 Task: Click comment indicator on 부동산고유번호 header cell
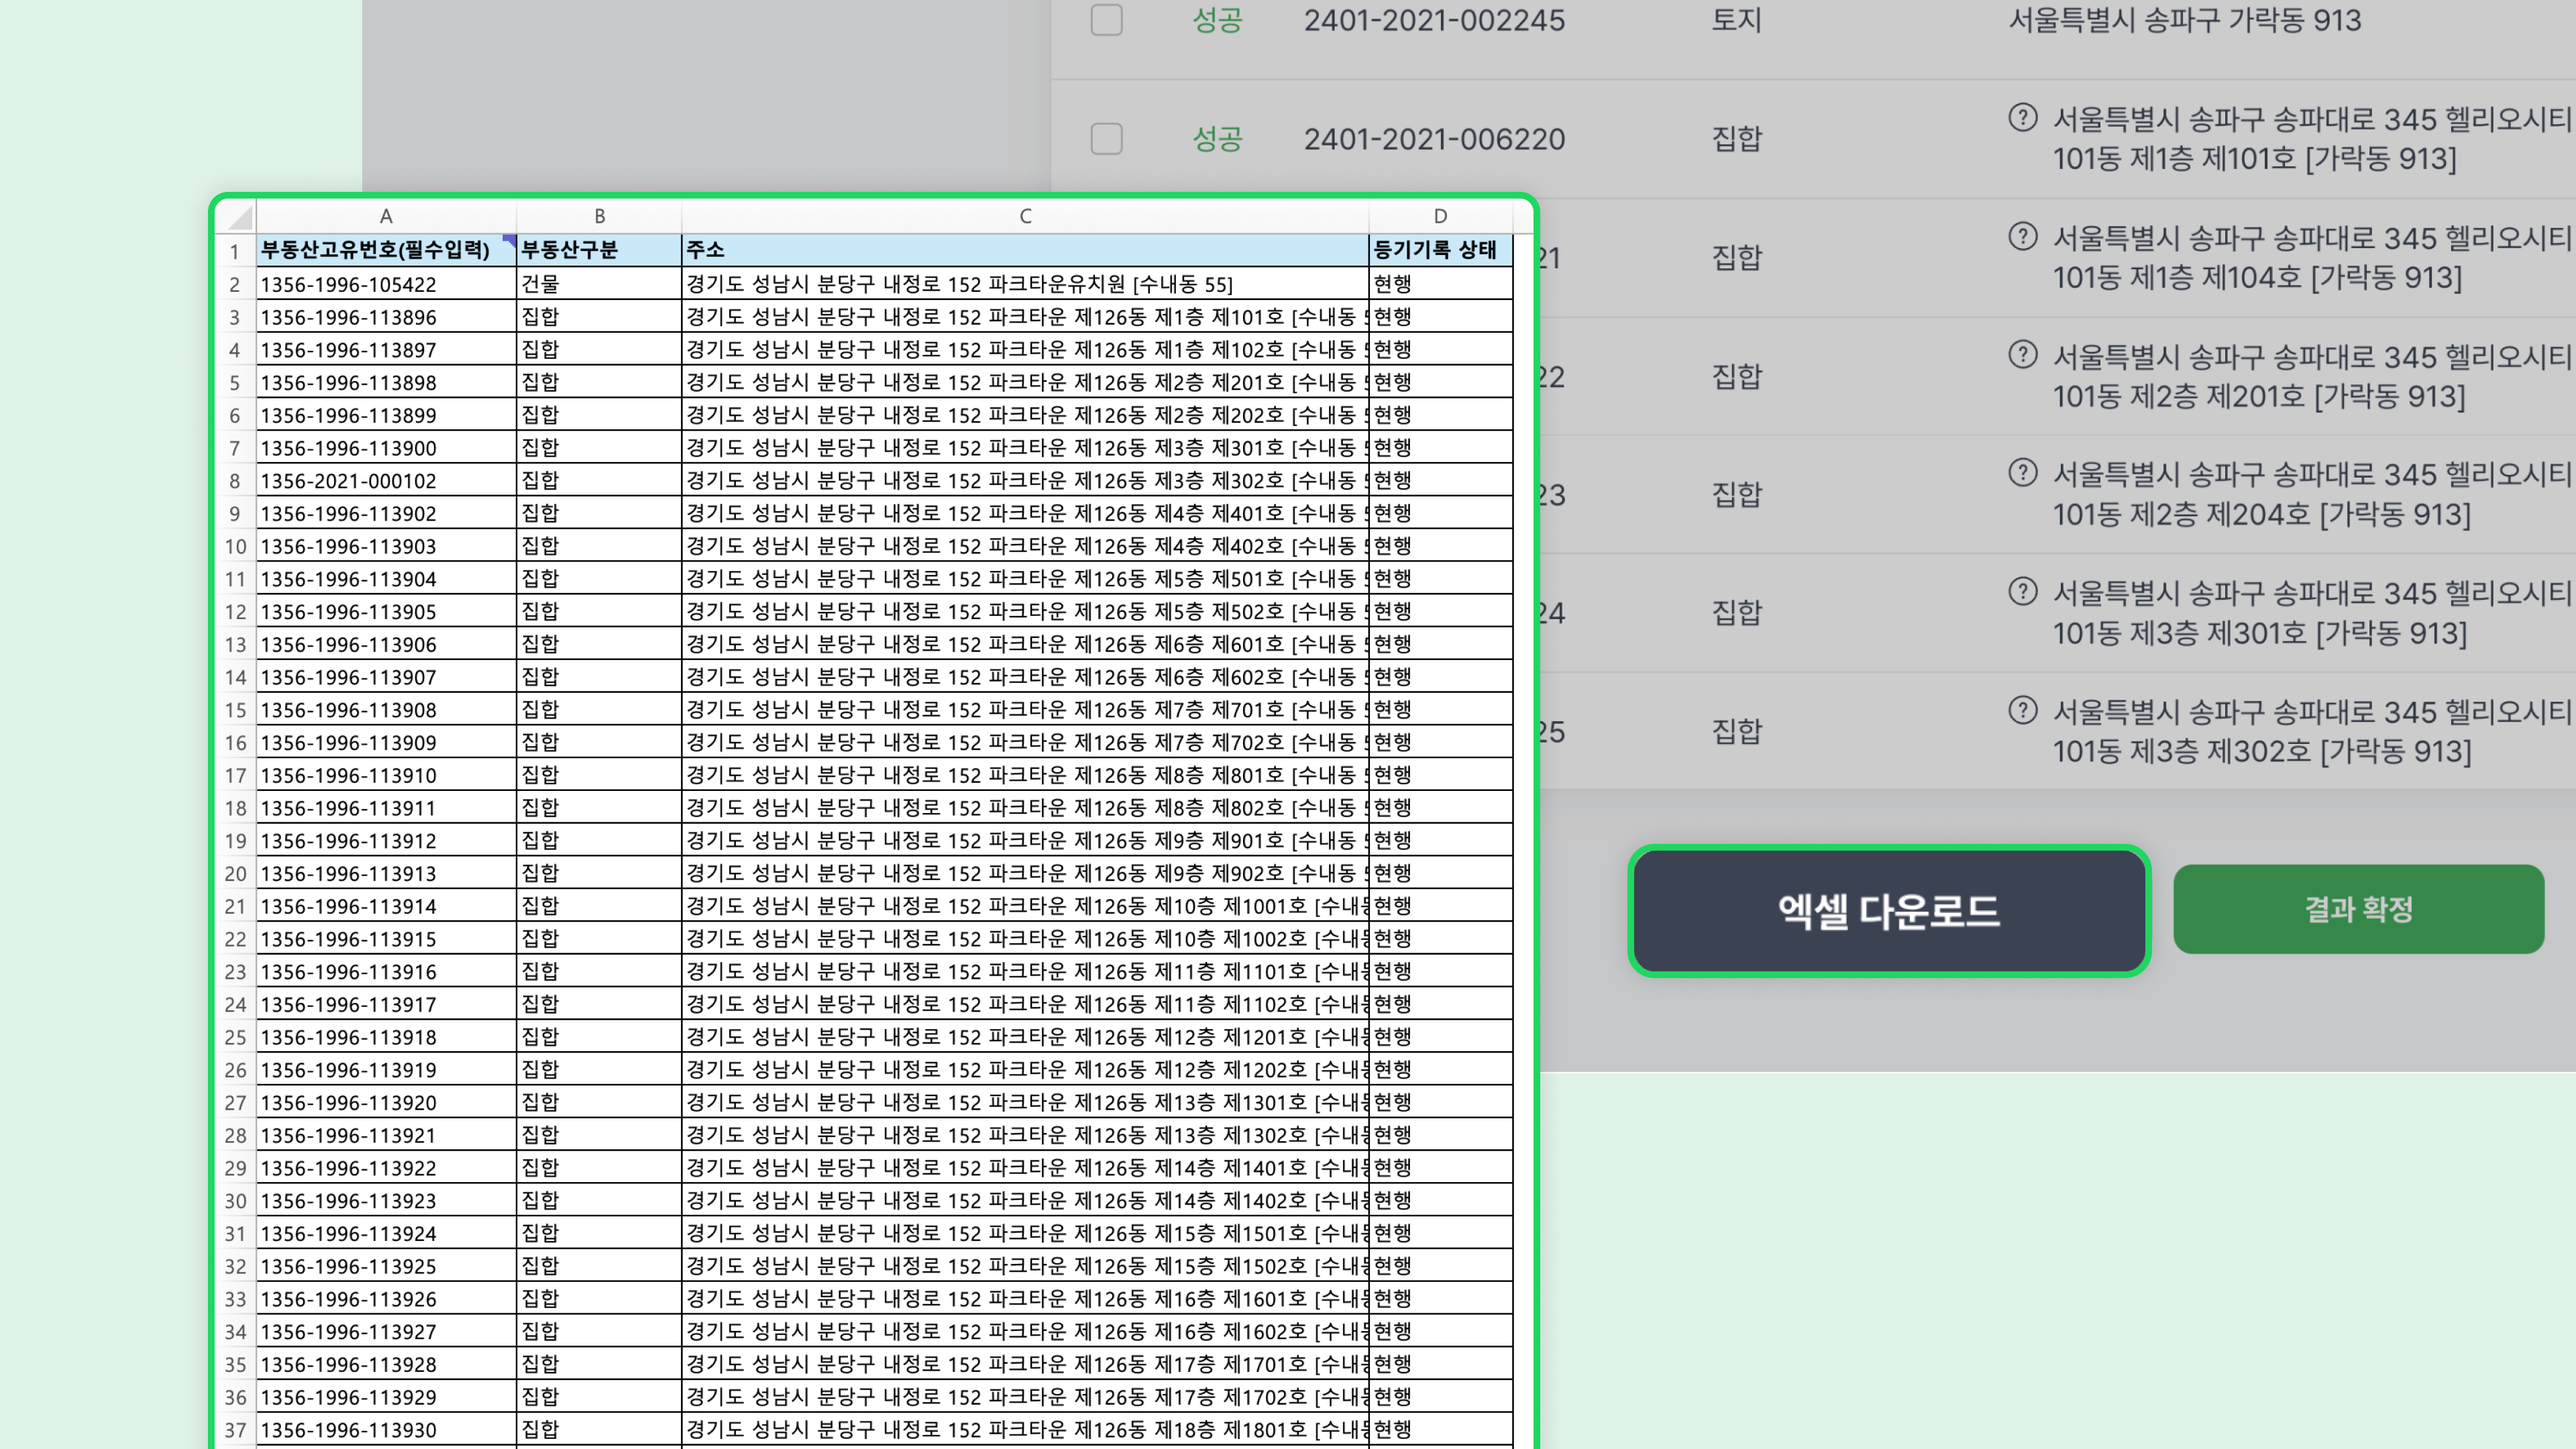509,240
